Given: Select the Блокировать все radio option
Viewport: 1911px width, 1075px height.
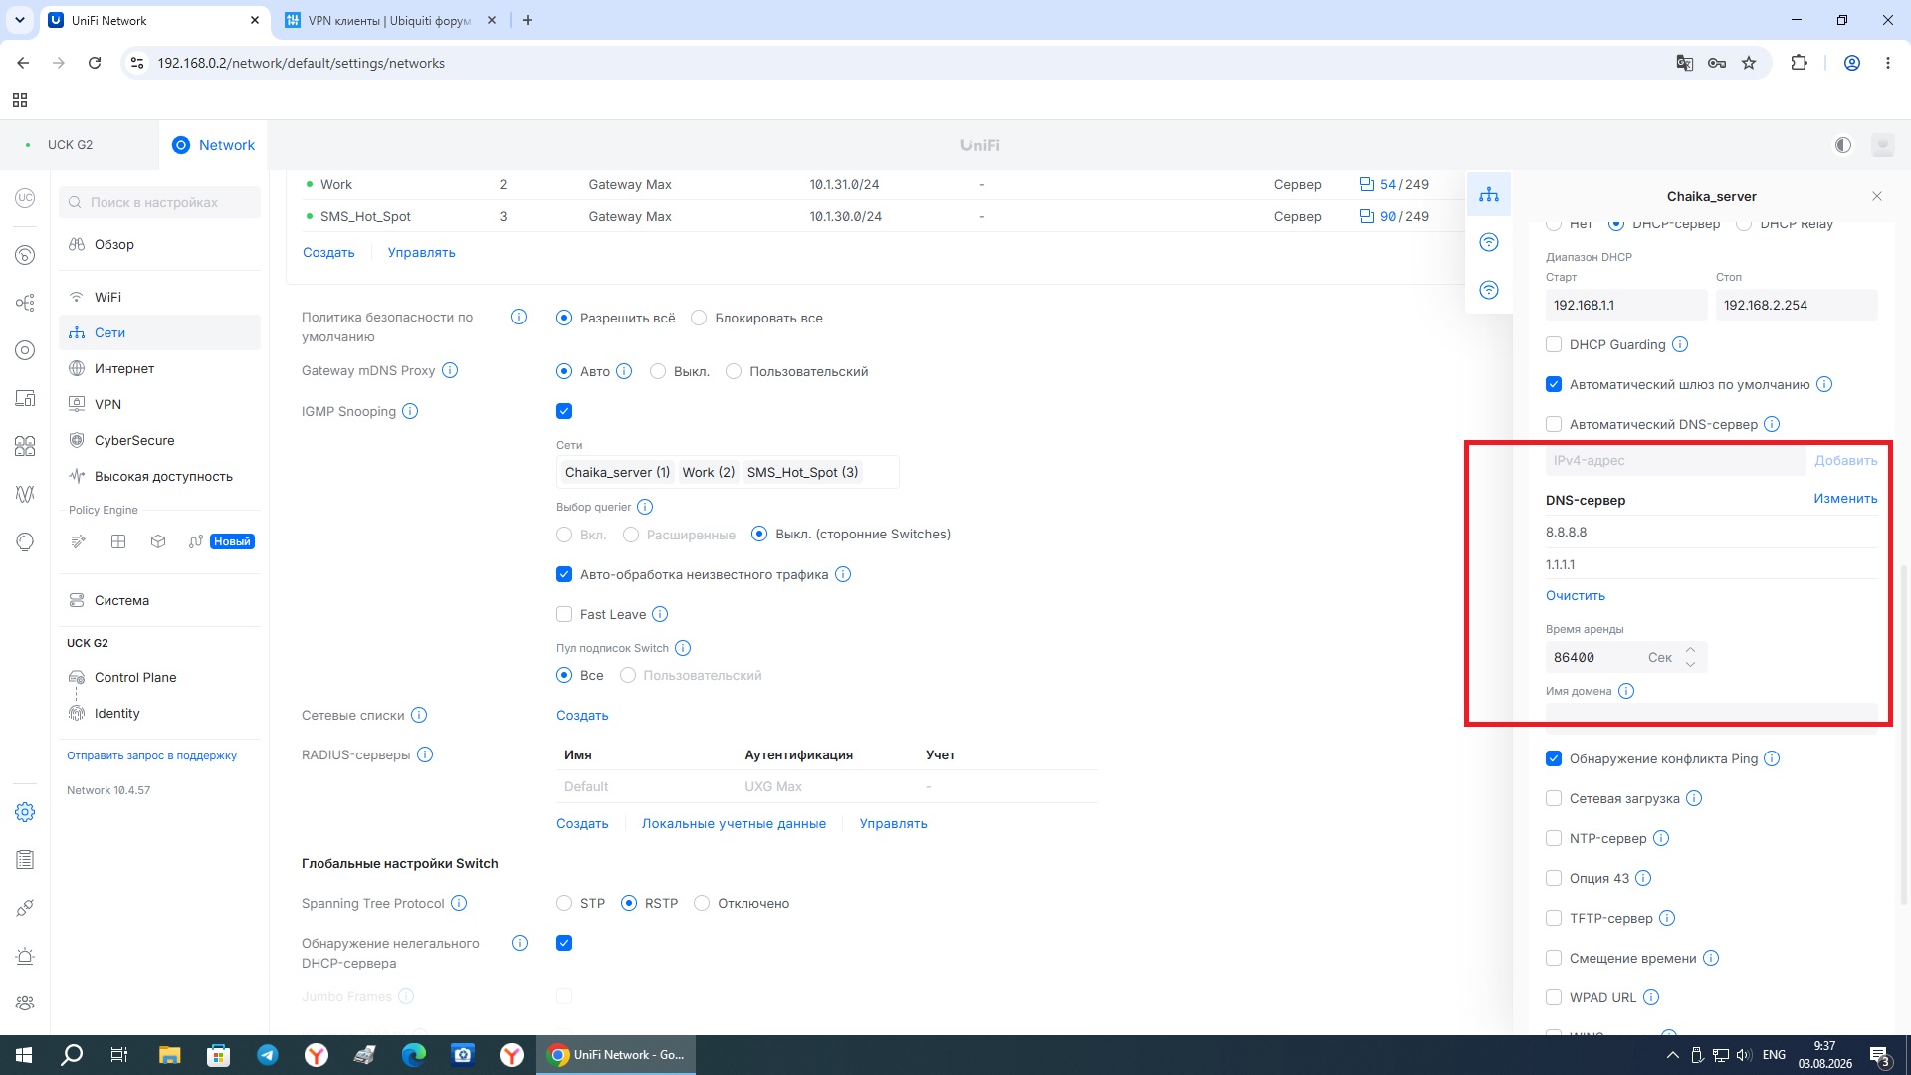Looking at the screenshot, I should coord(699,318).
